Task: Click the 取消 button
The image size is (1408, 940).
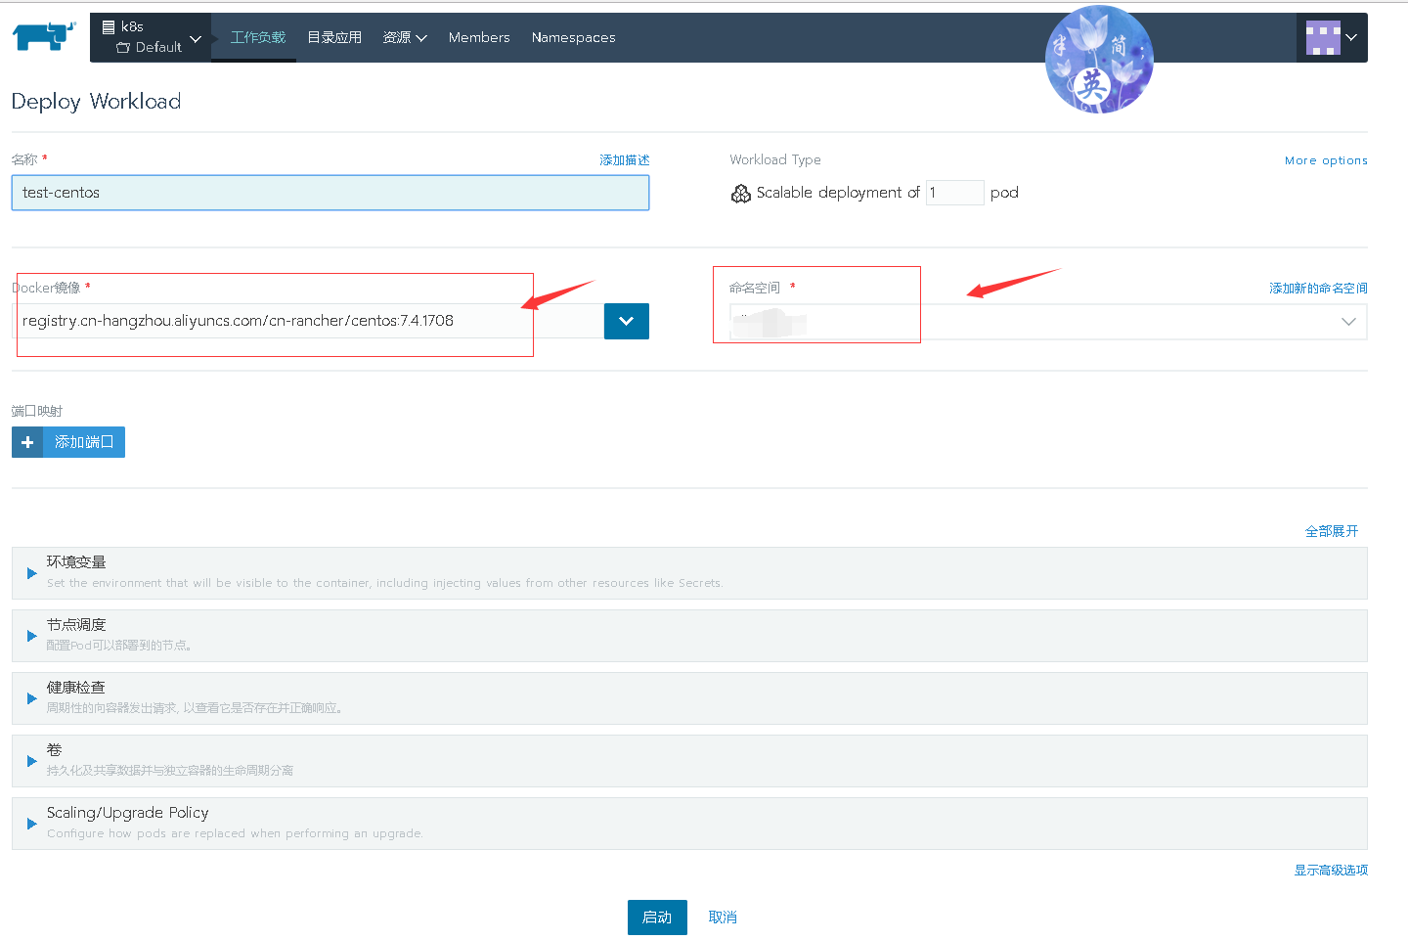Action: 723,918
